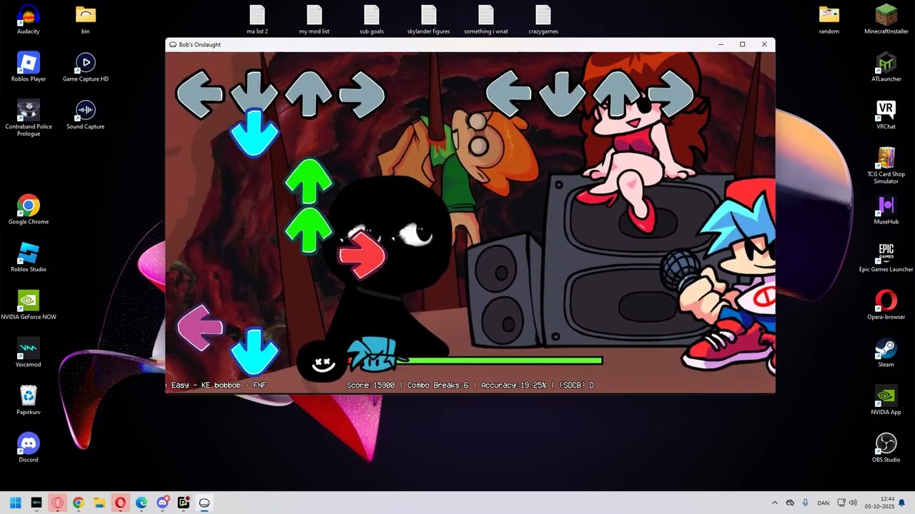Image resolution: width=915 pixels, height=514 pixels.
Task: Switch to File Explorer in taskbar
Action: coord(99,503)
